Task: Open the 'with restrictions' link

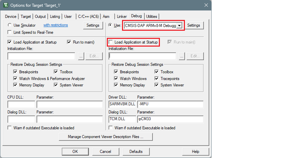Action: 56,25
